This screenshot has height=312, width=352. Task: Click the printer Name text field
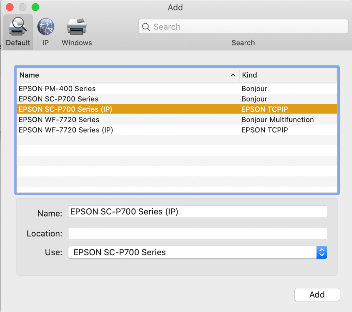pos(197,212)
